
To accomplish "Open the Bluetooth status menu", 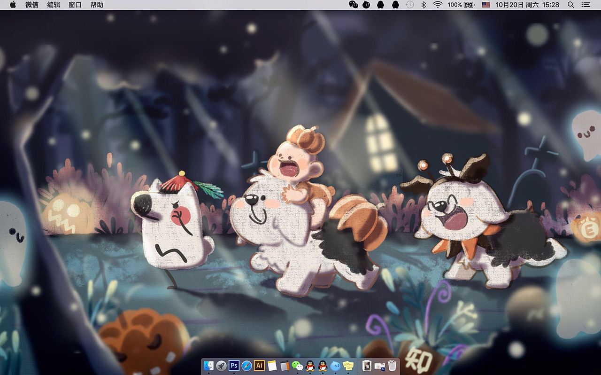I will [x=424, y=5].
